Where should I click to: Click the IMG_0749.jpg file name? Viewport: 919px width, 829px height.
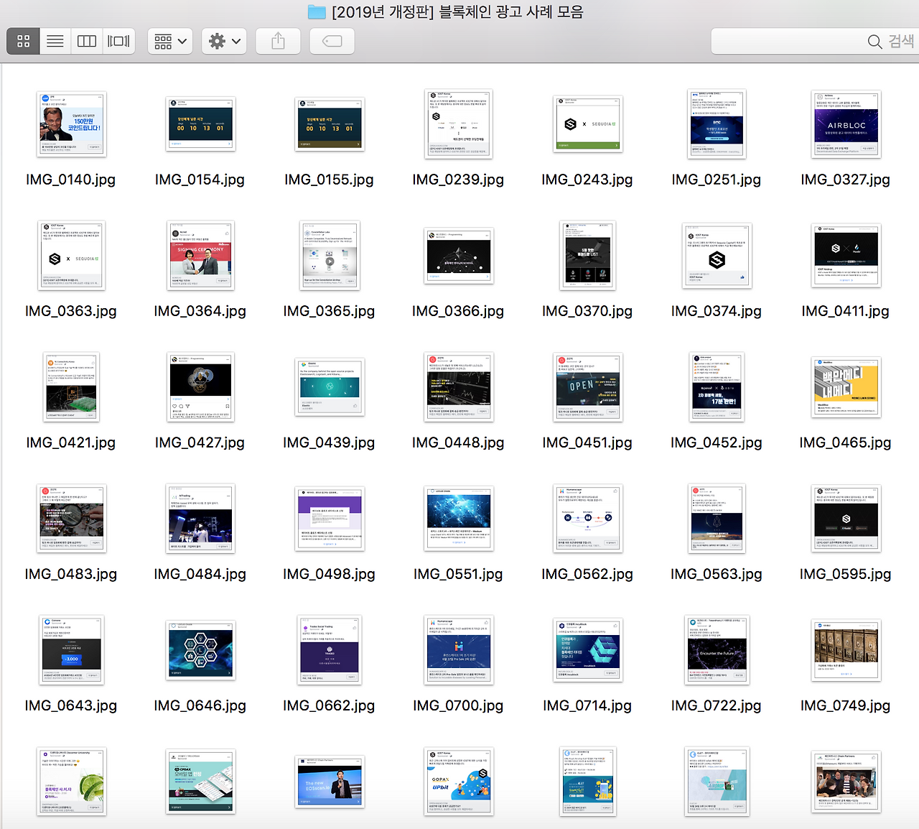click(x=846, y=705)
